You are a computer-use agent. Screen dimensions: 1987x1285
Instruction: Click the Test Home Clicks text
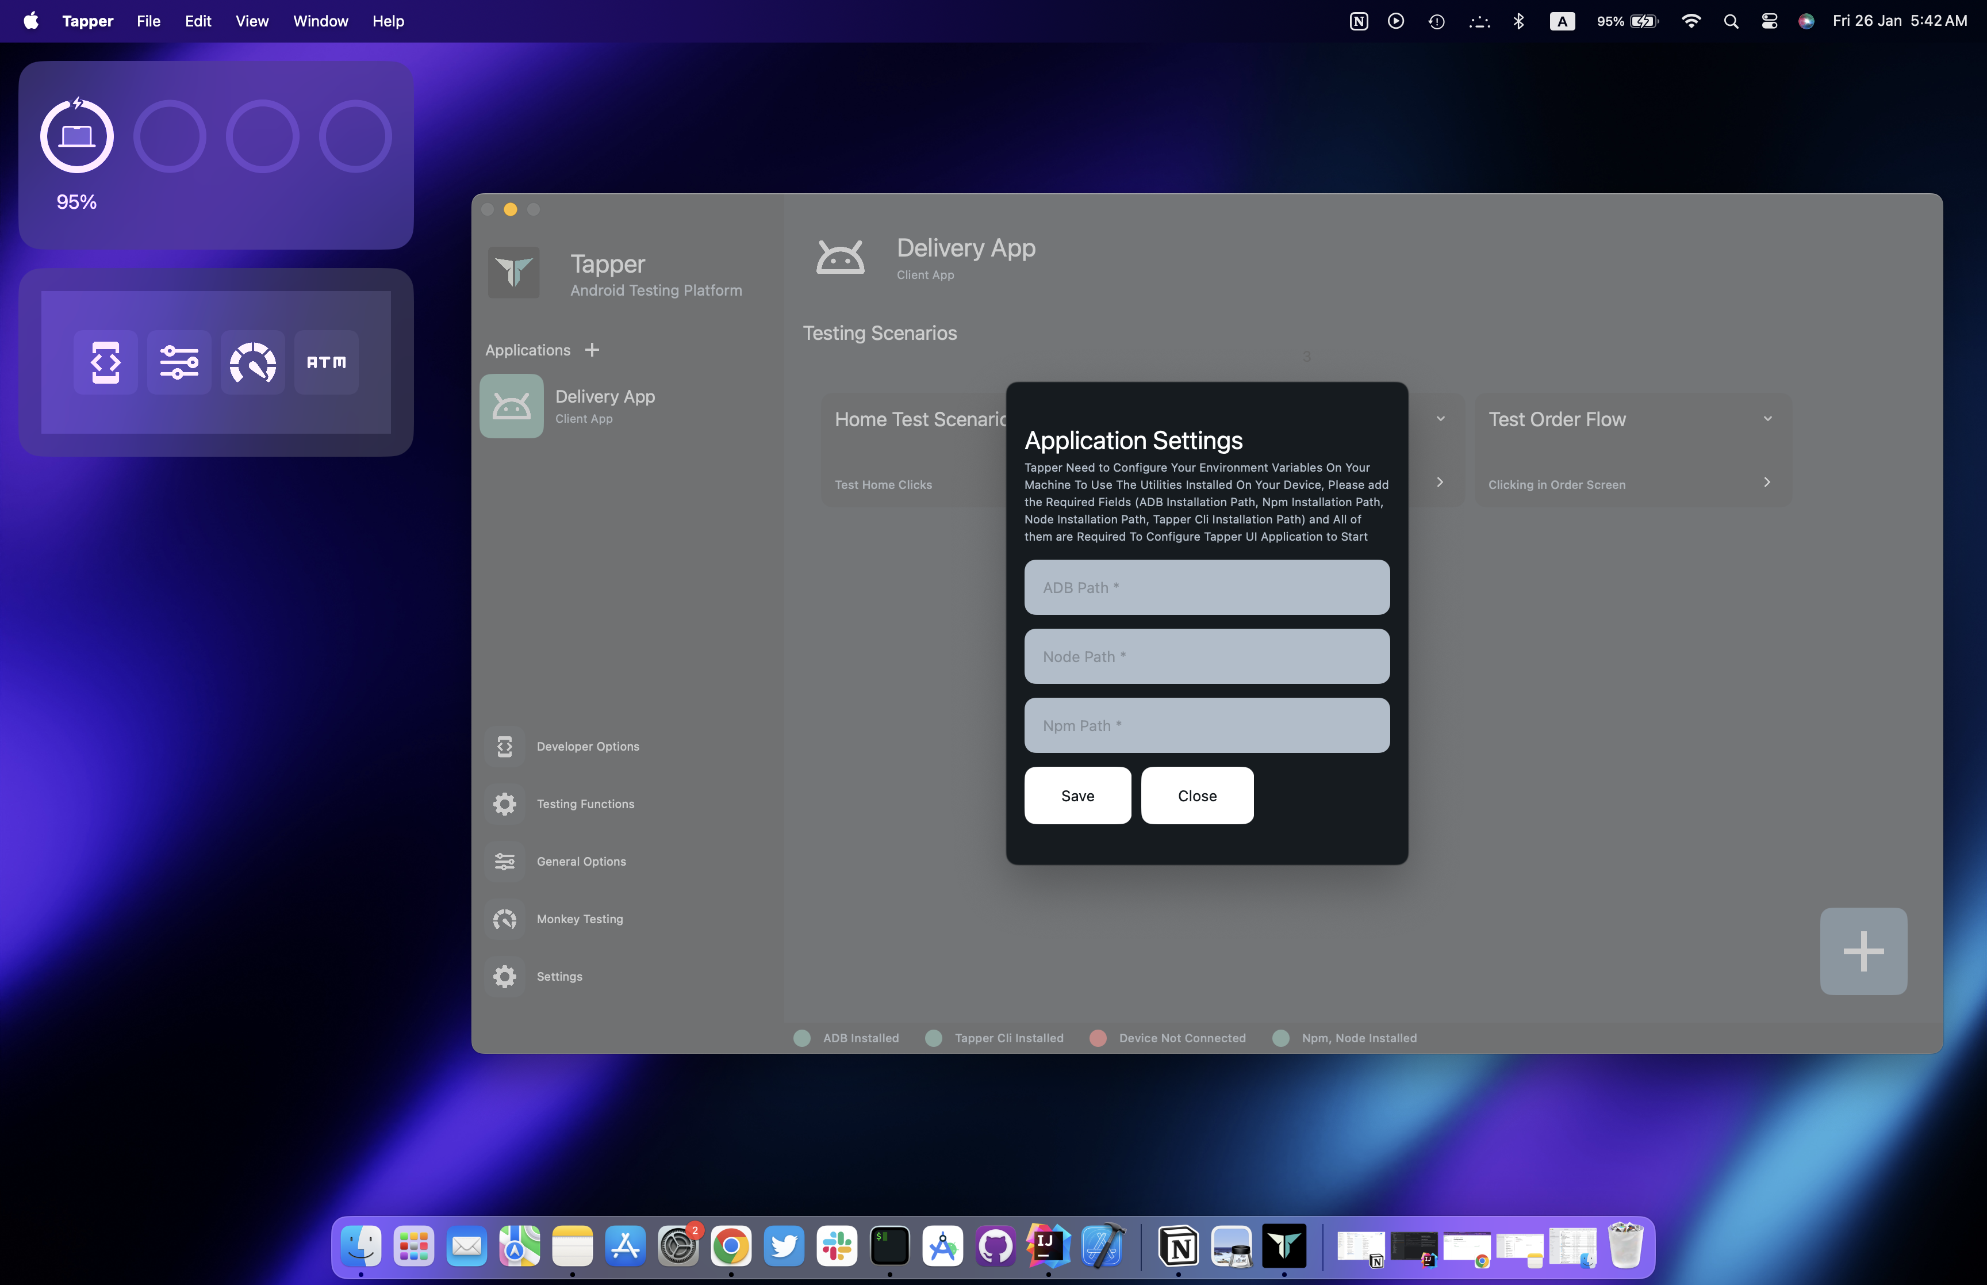(x=883, y=485)
